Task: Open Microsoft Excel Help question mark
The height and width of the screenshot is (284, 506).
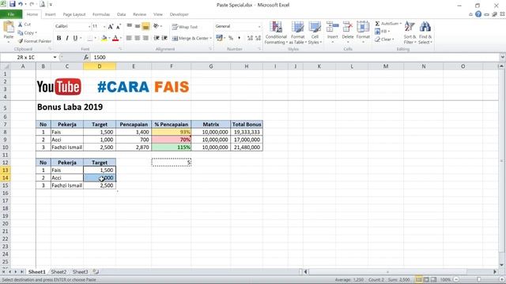Action: click(478, 14)
